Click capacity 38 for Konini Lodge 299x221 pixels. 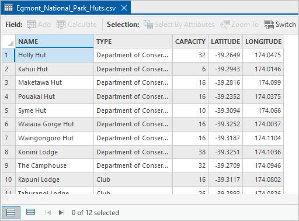tap(190, 152)
